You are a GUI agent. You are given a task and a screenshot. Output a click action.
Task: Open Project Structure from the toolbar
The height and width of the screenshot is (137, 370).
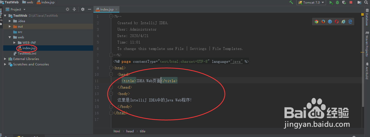[x=359, y=2]
